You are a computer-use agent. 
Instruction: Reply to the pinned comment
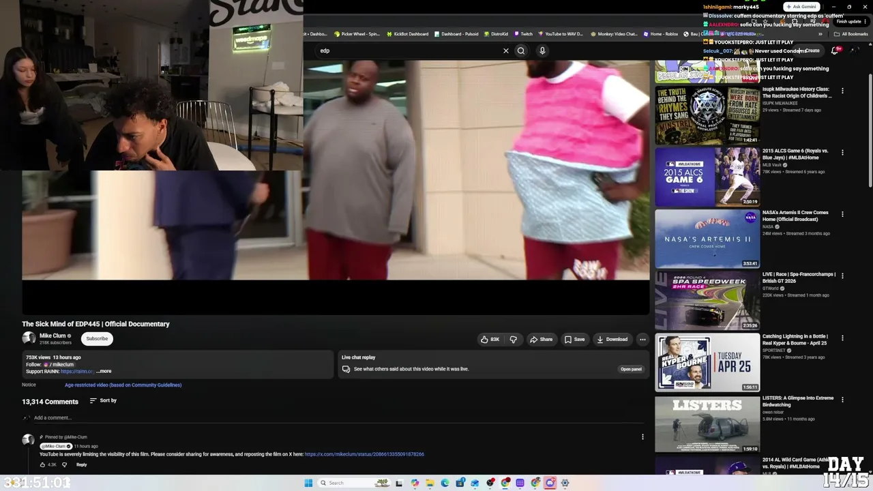[81, 464]
